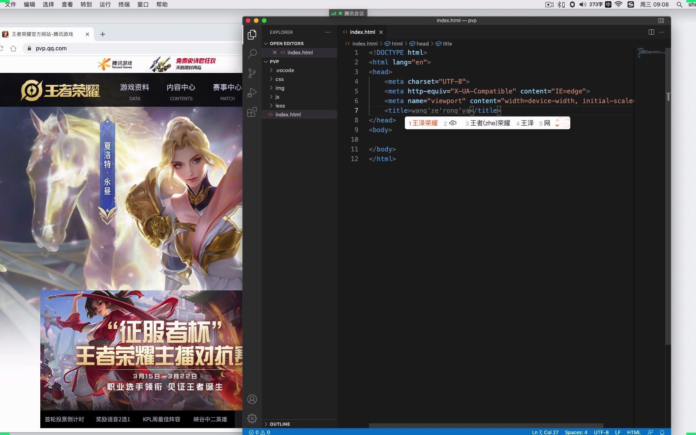Open notifications bell in status bar
This screenshot has width=696, height=435.
click(662, 432)
